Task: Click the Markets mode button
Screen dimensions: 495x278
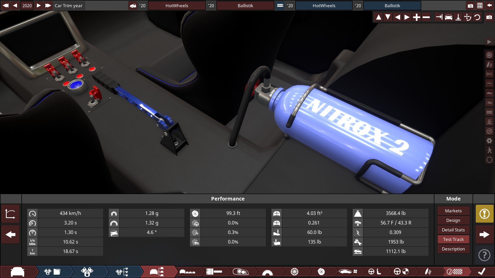Action: click(x=453, y=211)
